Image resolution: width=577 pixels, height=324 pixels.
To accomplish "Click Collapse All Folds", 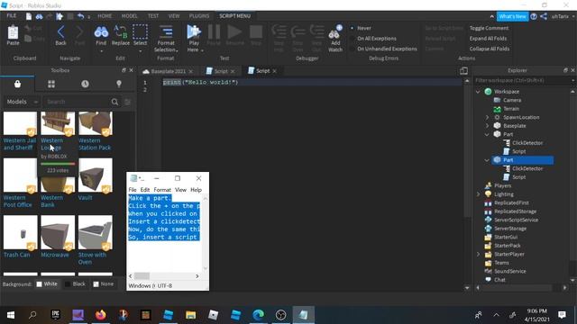I will pos(489,49).
